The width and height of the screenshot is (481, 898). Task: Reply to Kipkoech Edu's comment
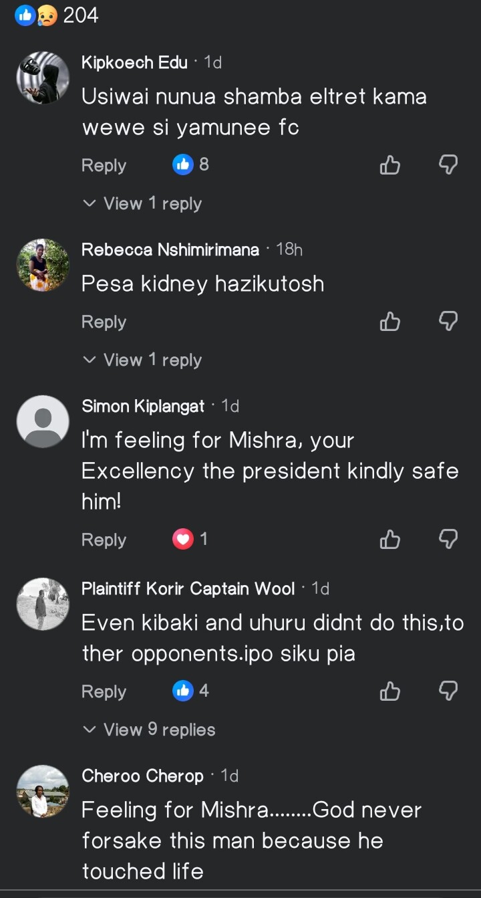click(104, 165)
